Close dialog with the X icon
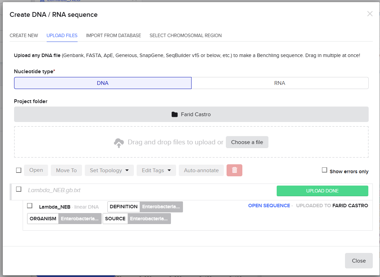Viewport: 380px width, 277px height. [x=370, y=14]
